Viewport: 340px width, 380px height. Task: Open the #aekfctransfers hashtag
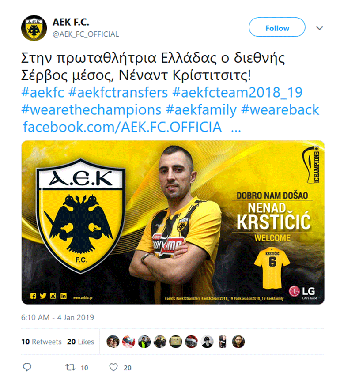pos(118,92)
